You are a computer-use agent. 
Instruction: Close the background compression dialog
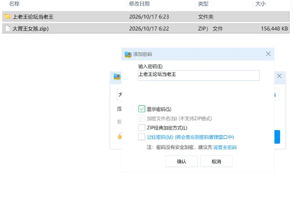279,76
